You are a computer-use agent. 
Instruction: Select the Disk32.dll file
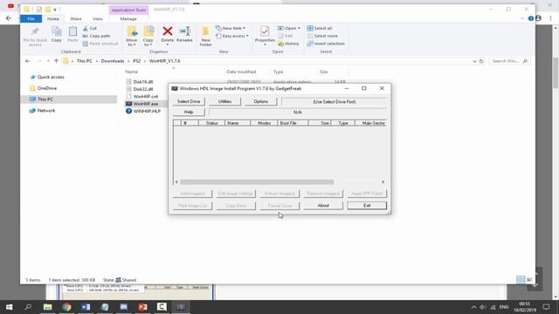click(143, 89)
